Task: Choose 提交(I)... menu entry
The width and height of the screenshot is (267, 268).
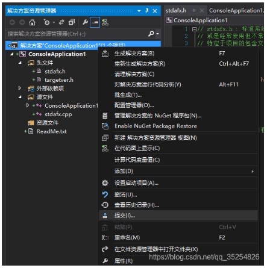Action: 178,216
